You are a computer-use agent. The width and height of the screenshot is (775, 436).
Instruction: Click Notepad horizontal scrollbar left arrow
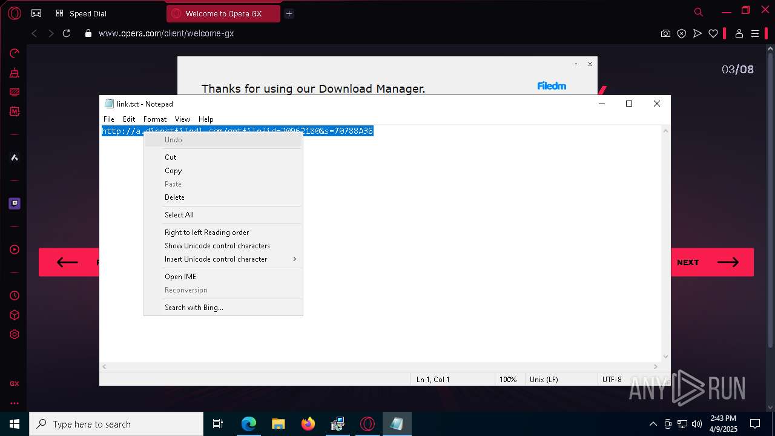click(x=104, y=366)
